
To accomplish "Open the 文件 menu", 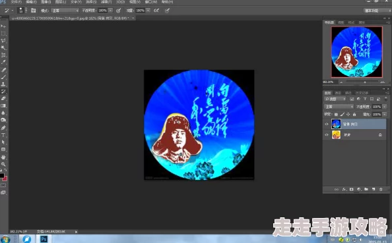I will point(16,2).
